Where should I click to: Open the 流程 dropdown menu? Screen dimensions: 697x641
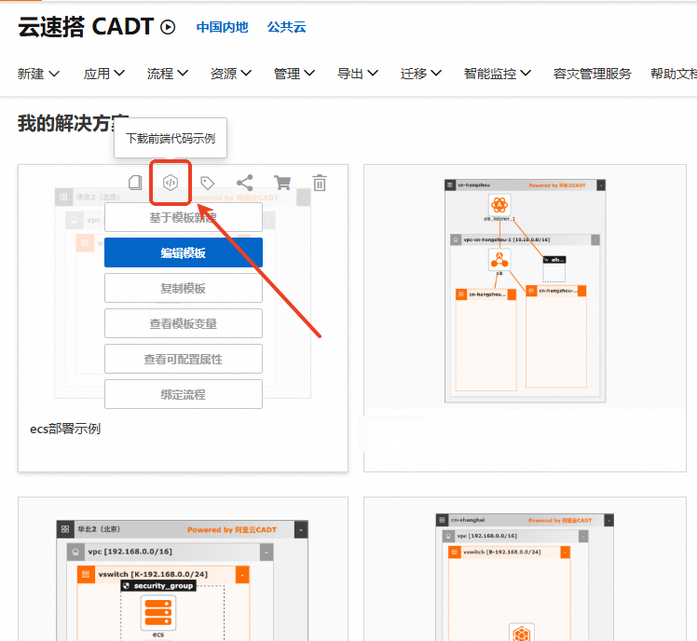(168, 74)
